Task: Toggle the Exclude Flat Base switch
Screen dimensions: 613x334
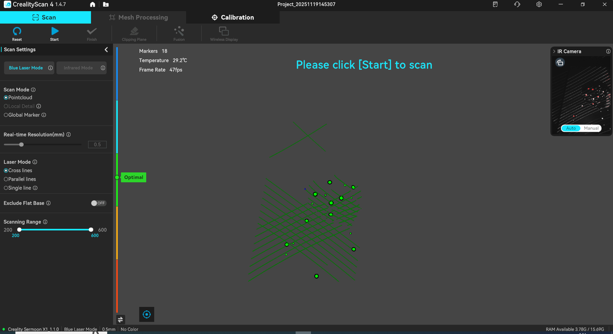Action: pos(98,203)
